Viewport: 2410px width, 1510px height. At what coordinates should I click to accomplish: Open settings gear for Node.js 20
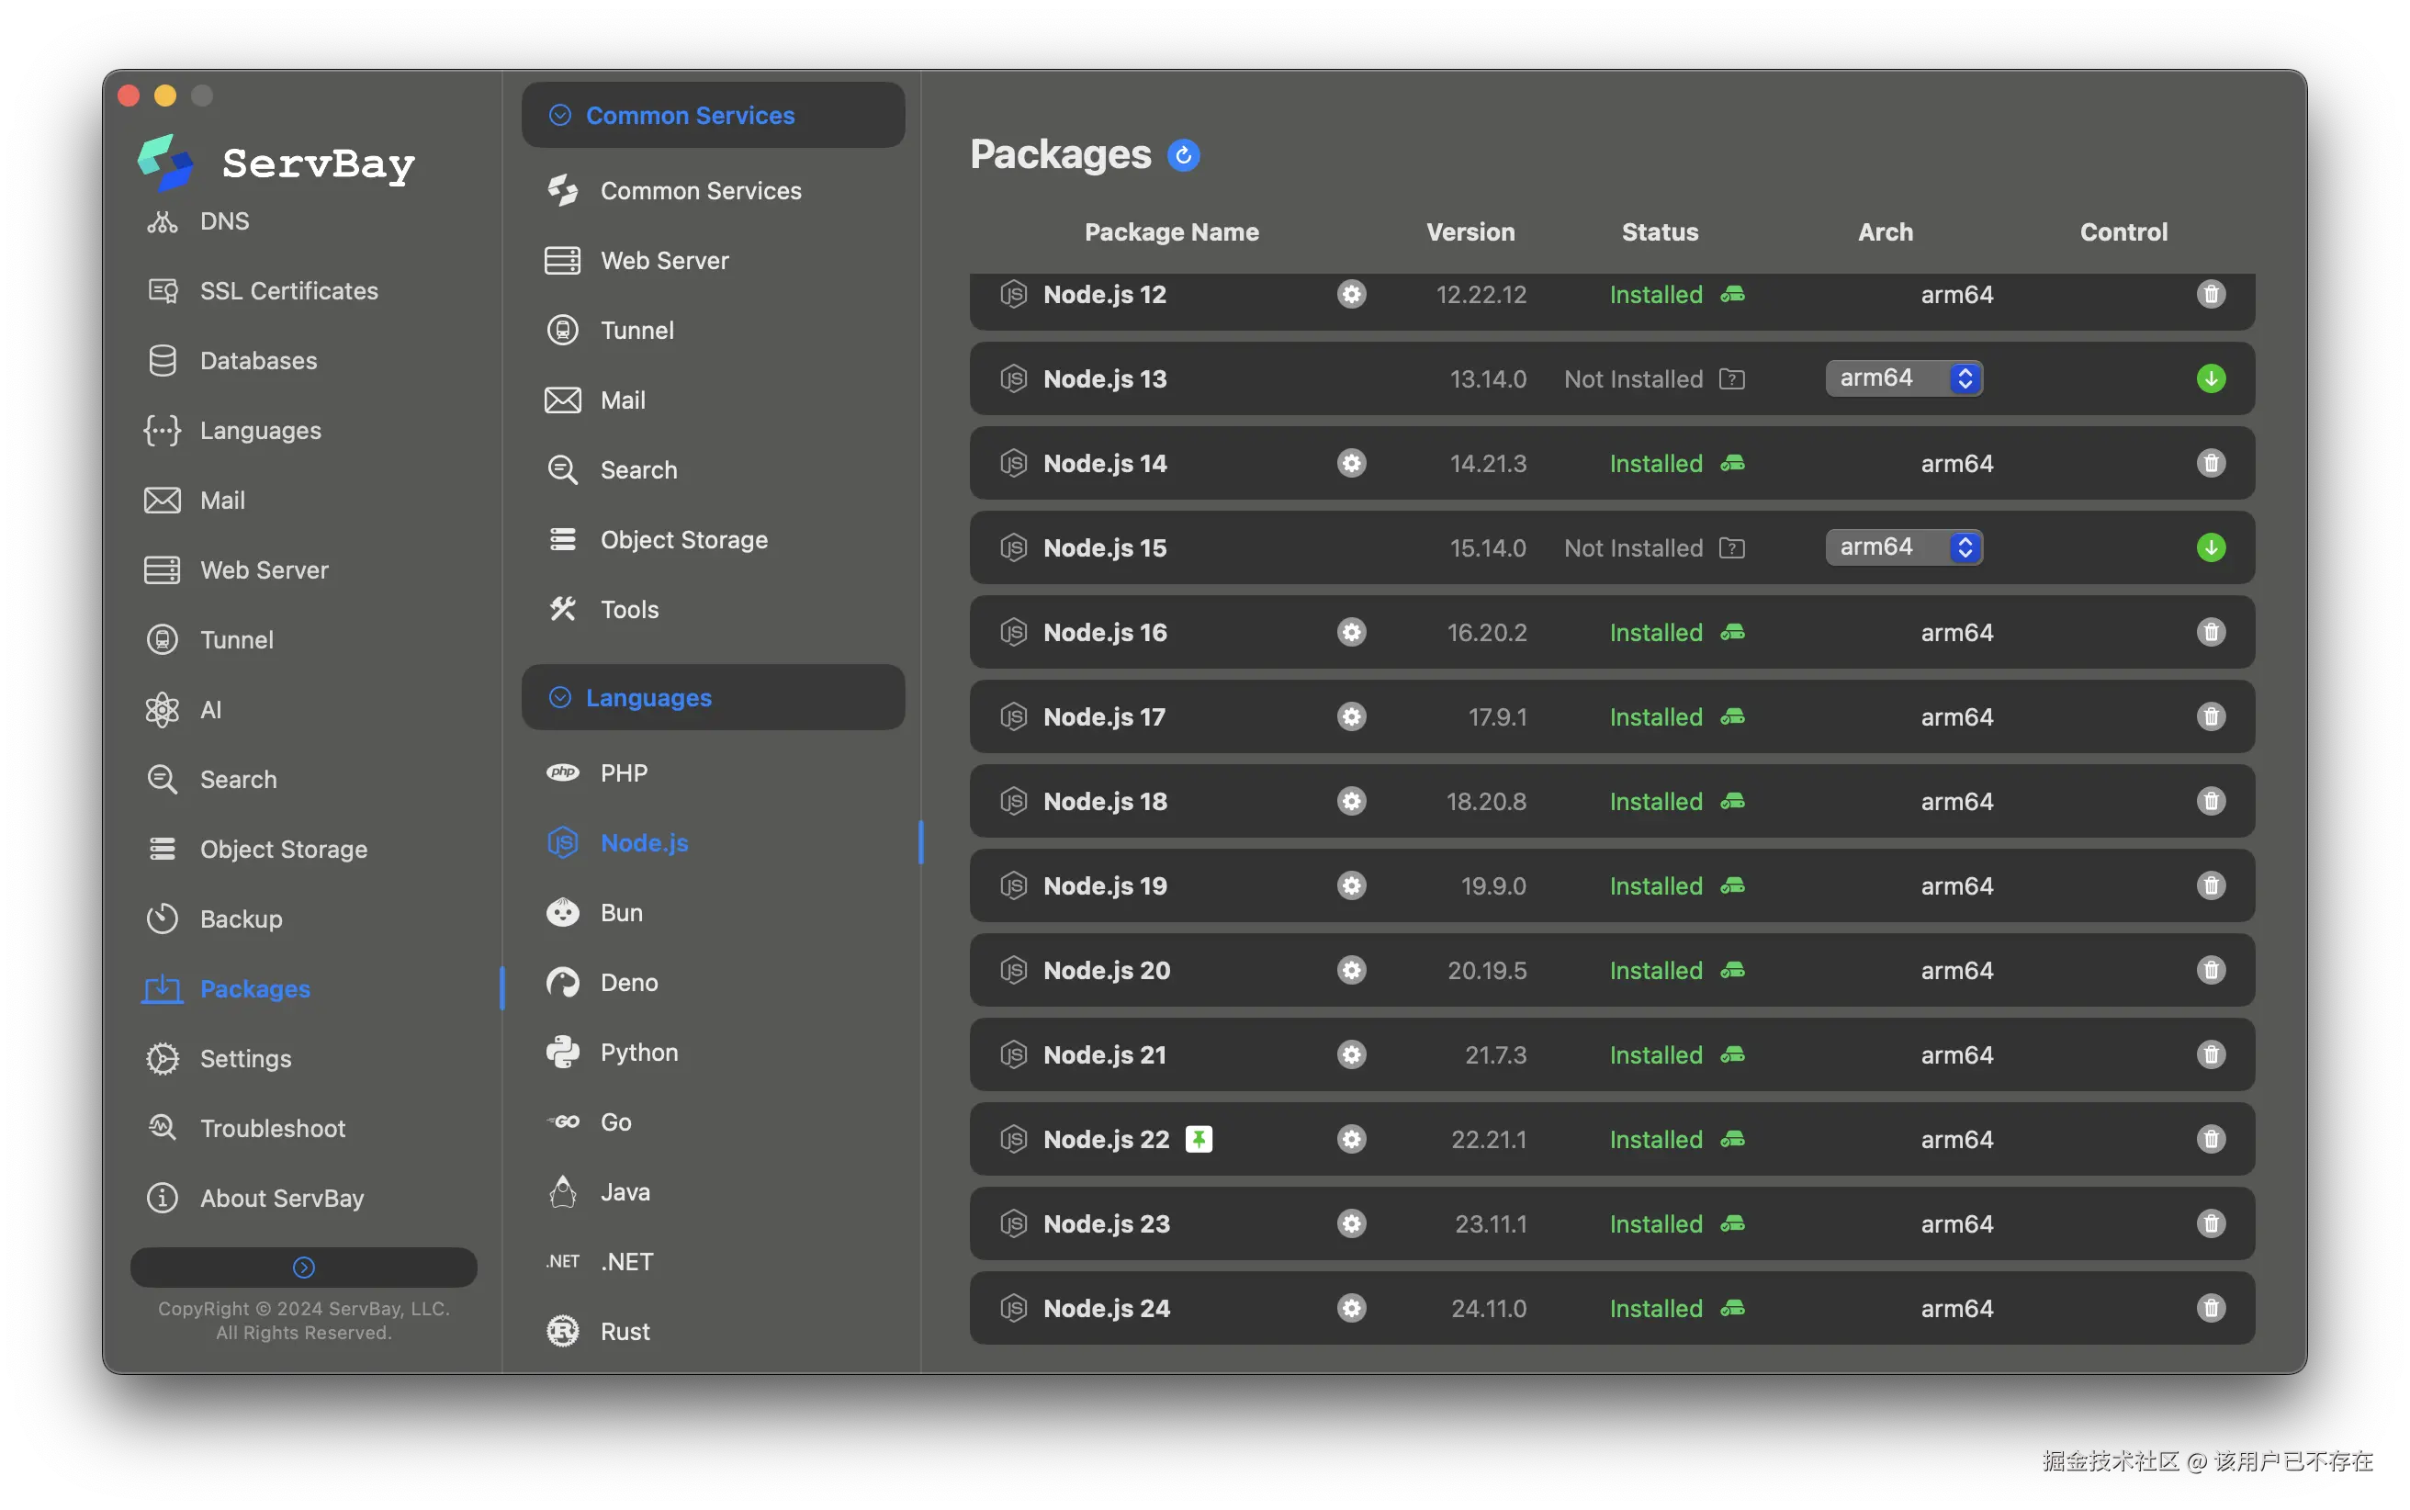click(1351, 971)
